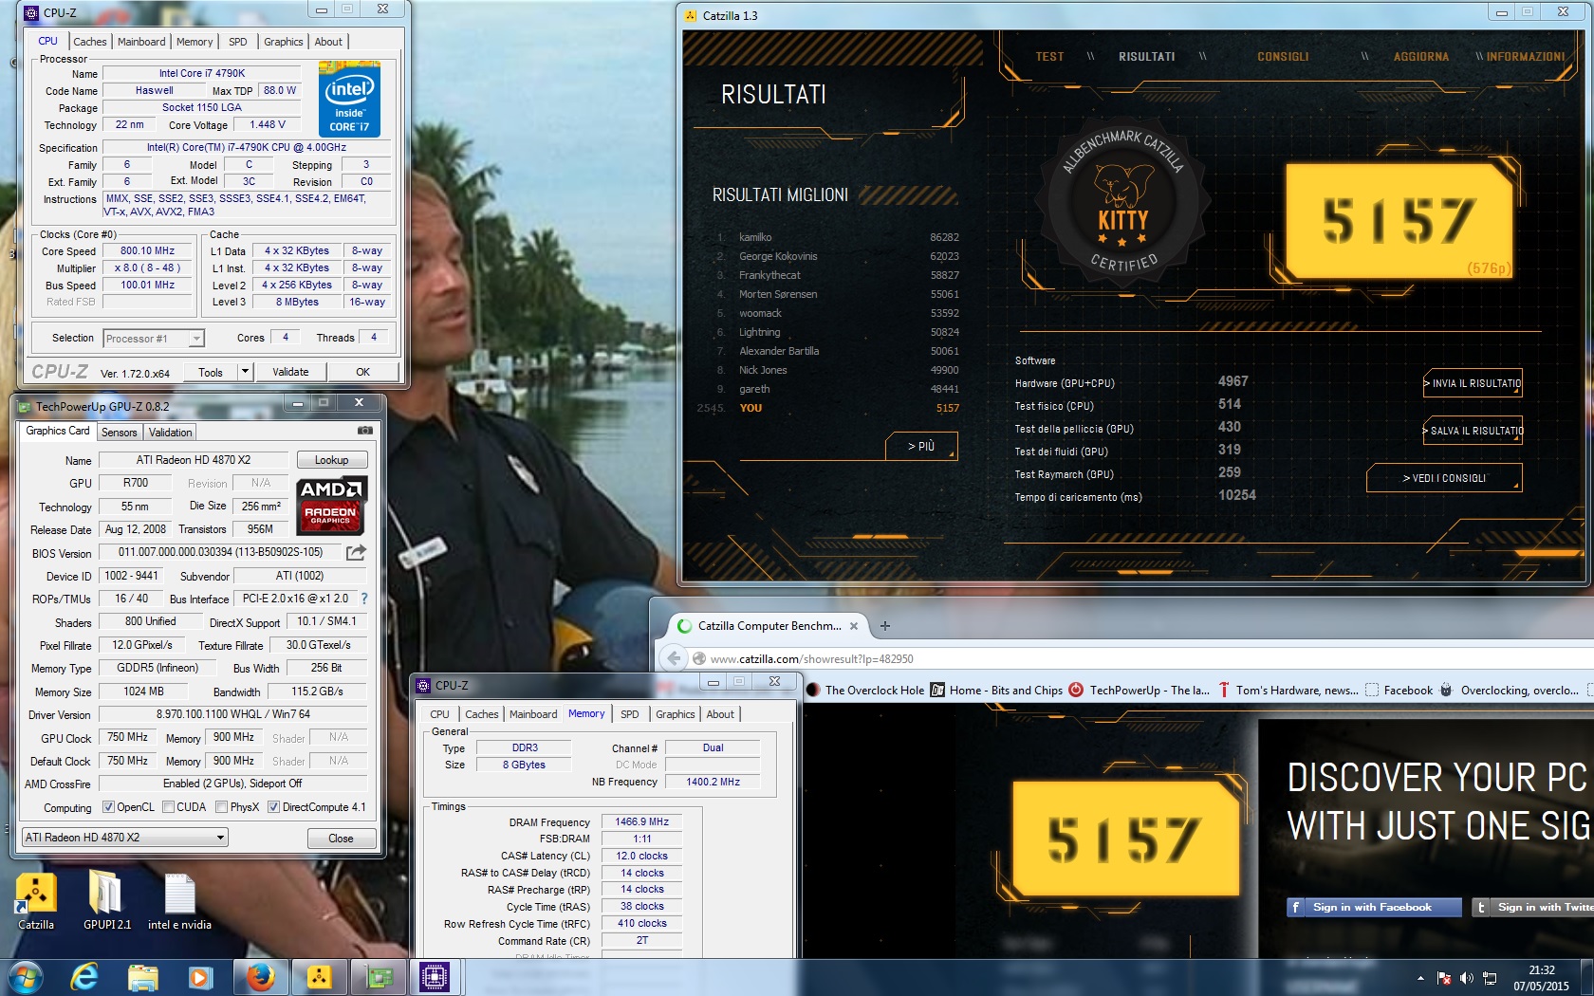
Task: Click the Intel Core i7 logo in CPU-Z
Action: 349,100
